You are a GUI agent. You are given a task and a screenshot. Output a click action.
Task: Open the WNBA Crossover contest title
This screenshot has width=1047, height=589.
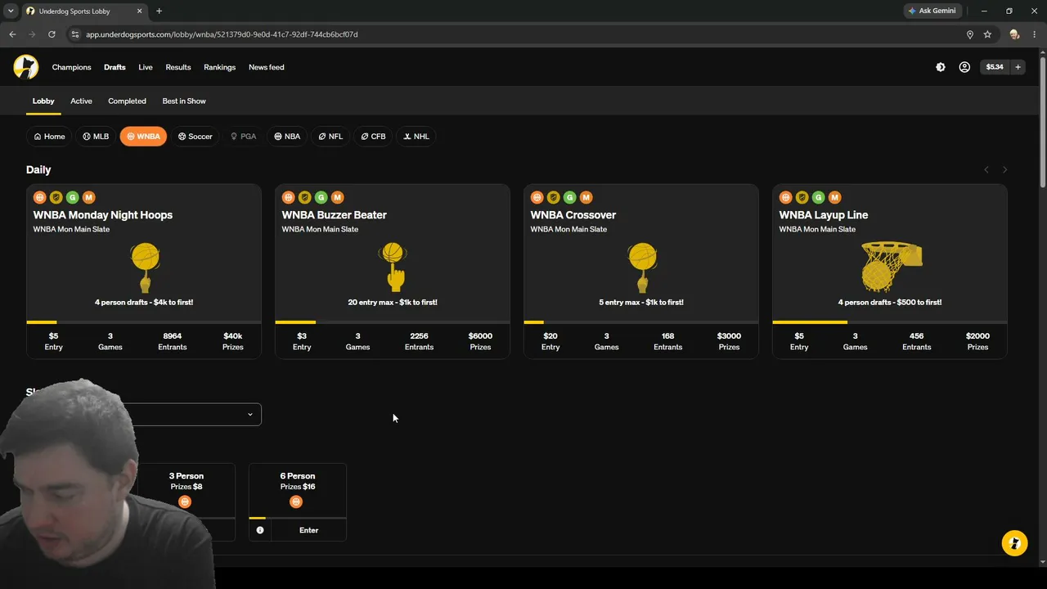[x=573, y=215]
